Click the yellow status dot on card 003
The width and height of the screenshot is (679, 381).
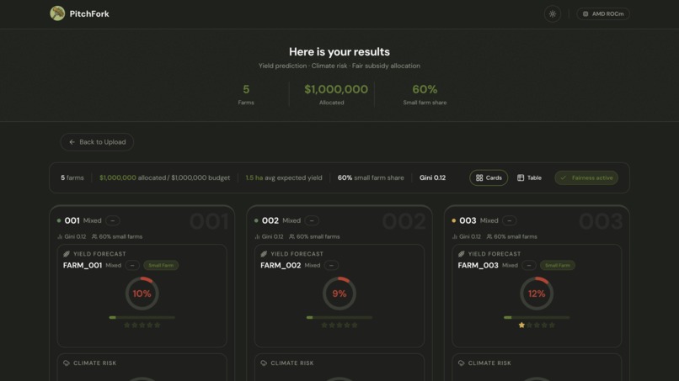454,220
